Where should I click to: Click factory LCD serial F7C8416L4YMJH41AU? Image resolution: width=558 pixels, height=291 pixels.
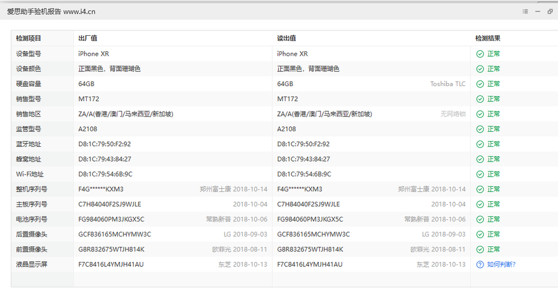pyautogui.click(x=111, y=264)
